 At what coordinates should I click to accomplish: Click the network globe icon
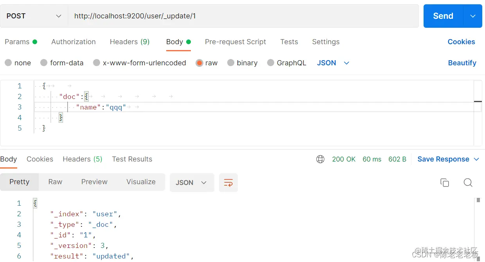coord(320,159)
